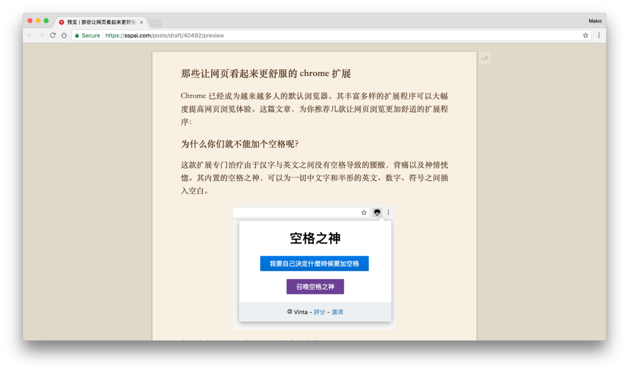Screen dimensions: 629x373
Task: Click the heading 为什么你们就不能加个空格呢?
Action: coord(239,144)
